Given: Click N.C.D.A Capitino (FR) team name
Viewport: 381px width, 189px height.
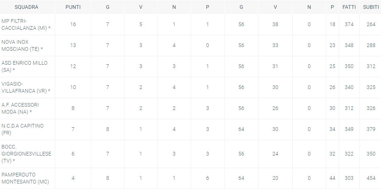Looking at the screenshot, I should click(x=22, y=129).
